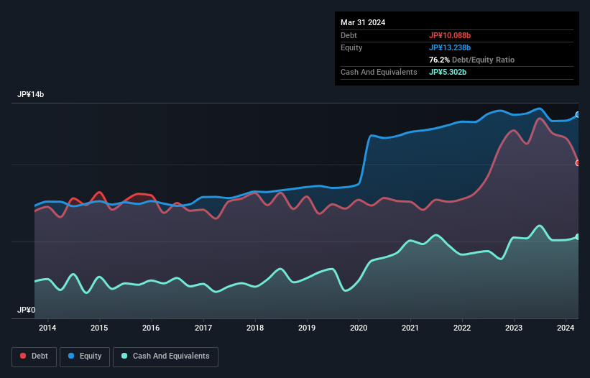Click the teal Cash And Equivalents legend dot
The image size is (590, 378).
click(124, 356)
